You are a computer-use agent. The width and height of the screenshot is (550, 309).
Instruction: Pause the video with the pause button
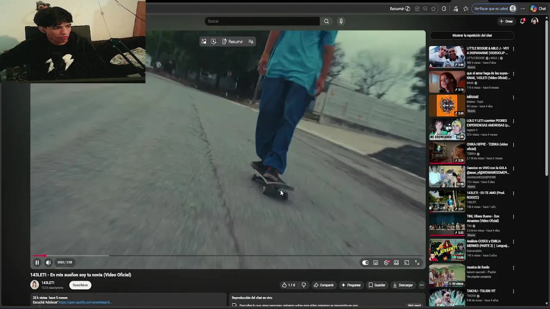tap(37, 262)
